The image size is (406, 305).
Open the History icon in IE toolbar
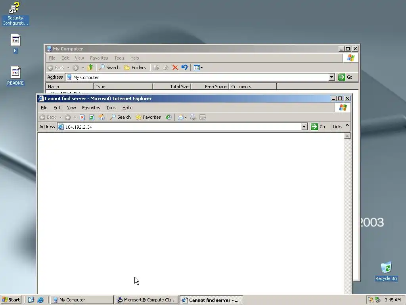169,117
